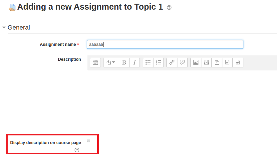Screen dimensions: 277x154
Task: Open the paragraph styles dropdown
Action: [111, 62]
